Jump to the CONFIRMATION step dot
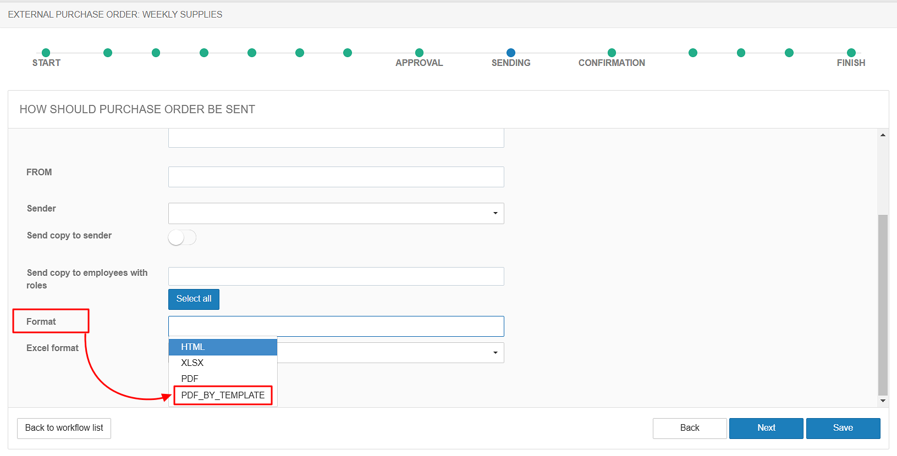The width and height of the screenshot is (897, 456). point(612,53)
